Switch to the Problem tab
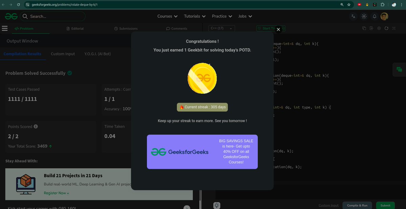 pyautogui.click(x=24, y=28)
